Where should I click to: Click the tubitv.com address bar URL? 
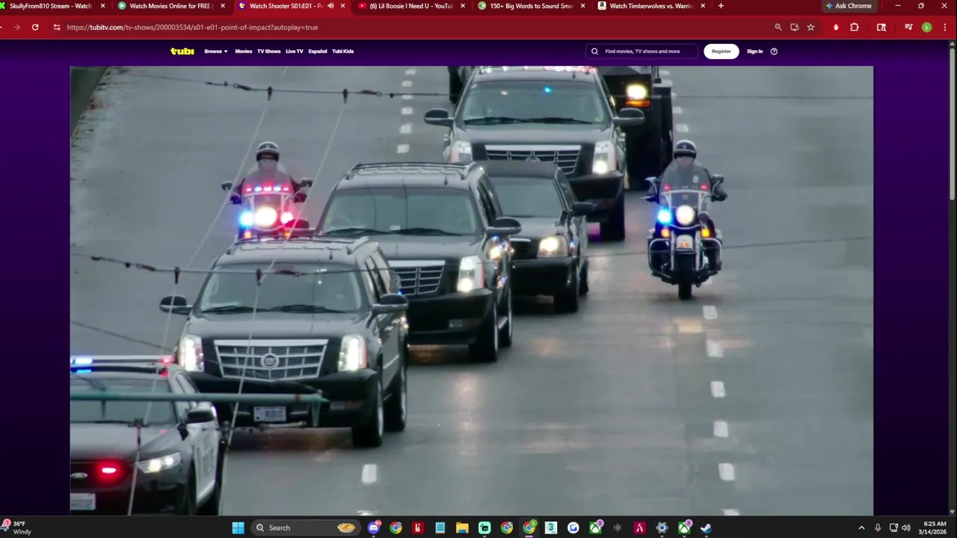tap(192, 27)
